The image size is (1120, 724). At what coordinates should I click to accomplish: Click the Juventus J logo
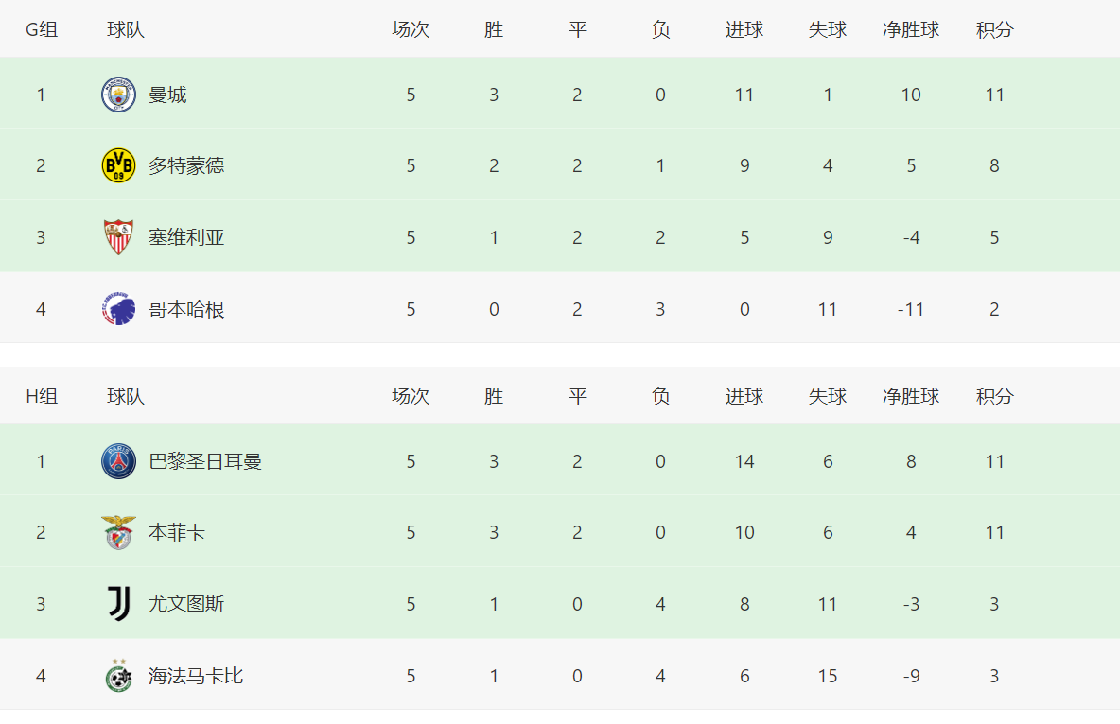[x=118, y=604]
